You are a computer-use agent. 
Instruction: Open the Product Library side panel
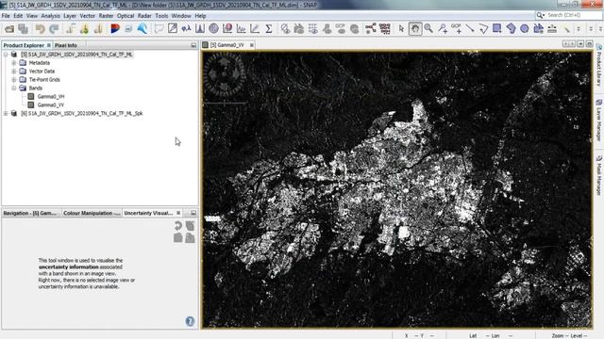point(599,65)
